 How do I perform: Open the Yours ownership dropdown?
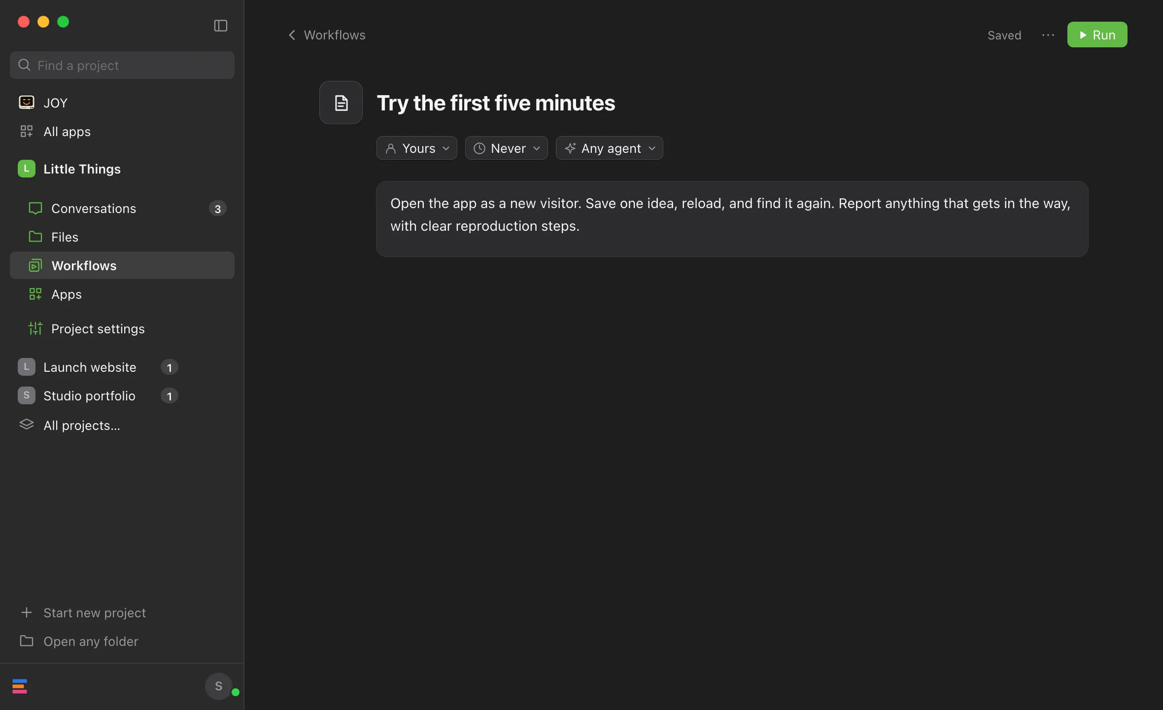(x=417, y=148)
